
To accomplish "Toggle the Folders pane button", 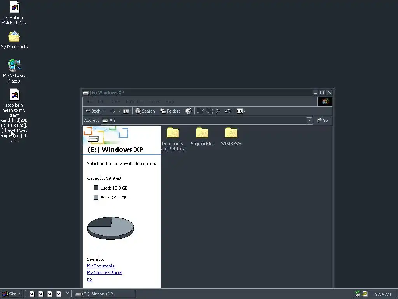I will coord(170,111).
